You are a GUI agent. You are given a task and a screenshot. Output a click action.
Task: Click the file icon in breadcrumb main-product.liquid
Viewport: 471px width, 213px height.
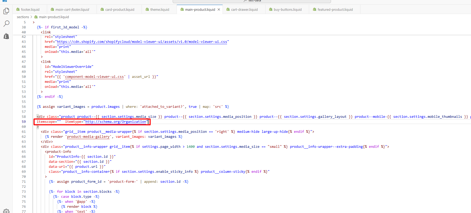(x=36, y=17)
